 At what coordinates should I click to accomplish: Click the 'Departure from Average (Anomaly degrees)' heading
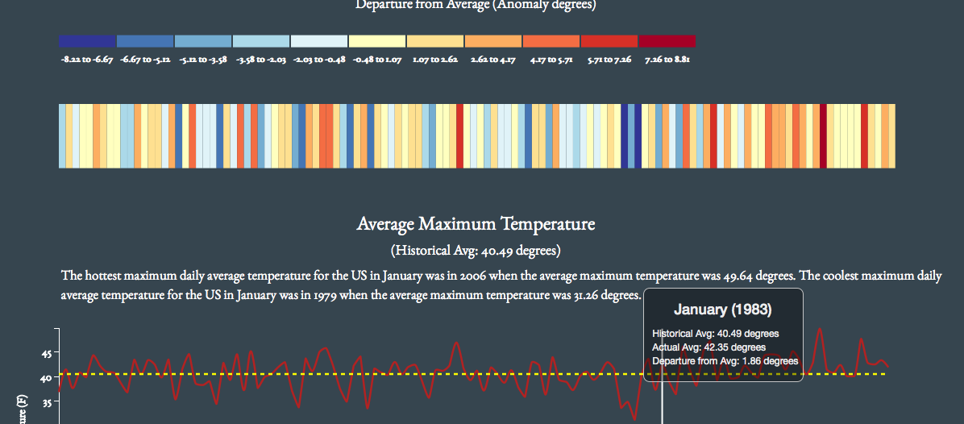point(476,5)
